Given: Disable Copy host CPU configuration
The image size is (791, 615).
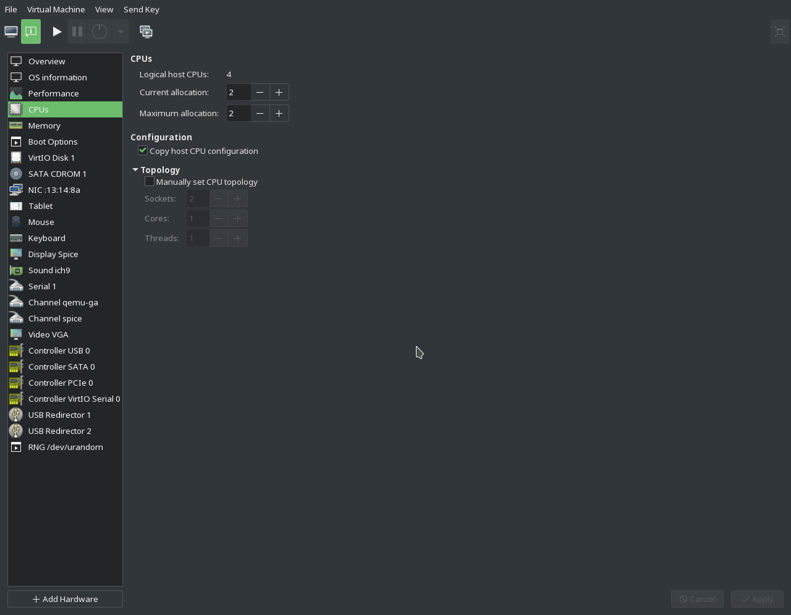Looking at the screenshot, I should 143,150.
